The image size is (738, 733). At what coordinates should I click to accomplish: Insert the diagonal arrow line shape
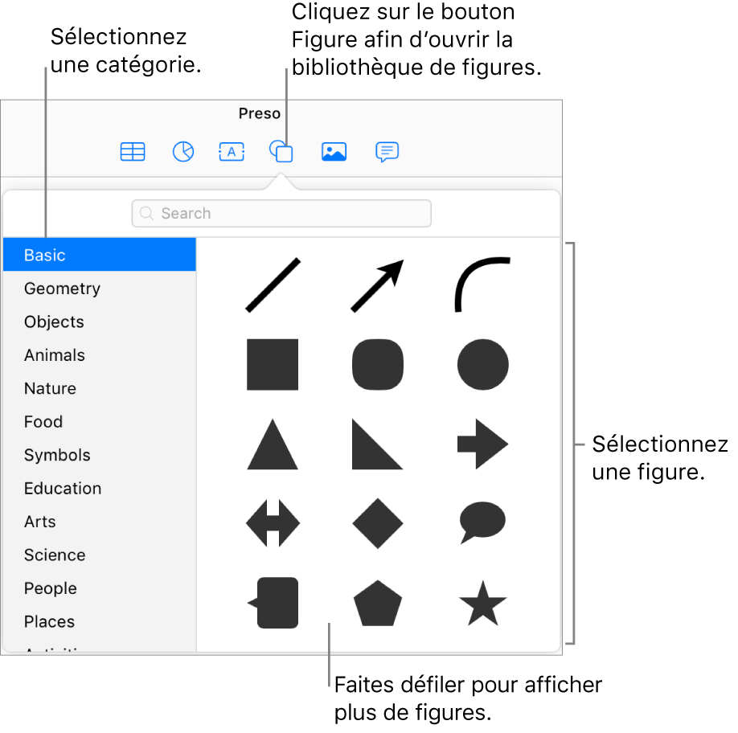click(x=378, y=285)
